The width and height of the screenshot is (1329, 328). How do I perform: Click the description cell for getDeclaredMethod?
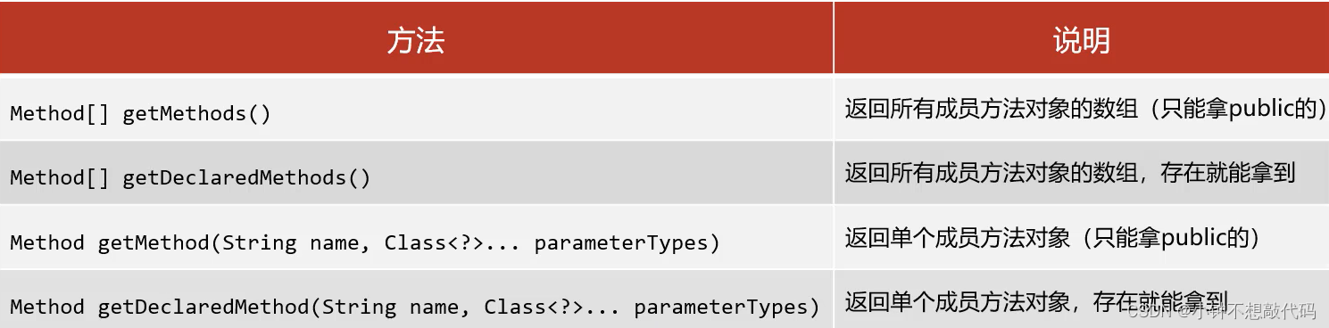pyautogui.click(x=1081, y=301)
